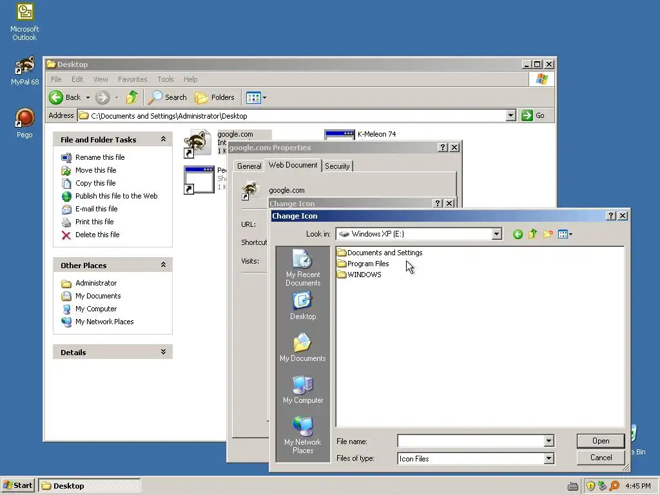Select My Recent Documents in places bar

303,267
